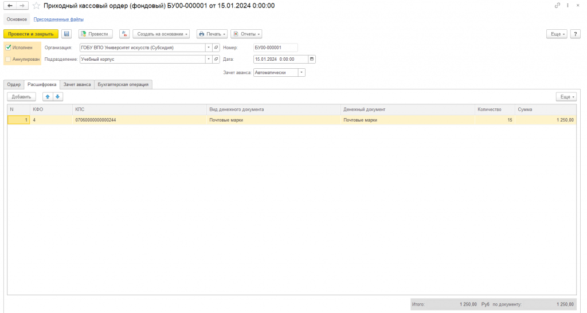587x313 pixels.
Task: Click Добавить button
Action: [21, 97]
